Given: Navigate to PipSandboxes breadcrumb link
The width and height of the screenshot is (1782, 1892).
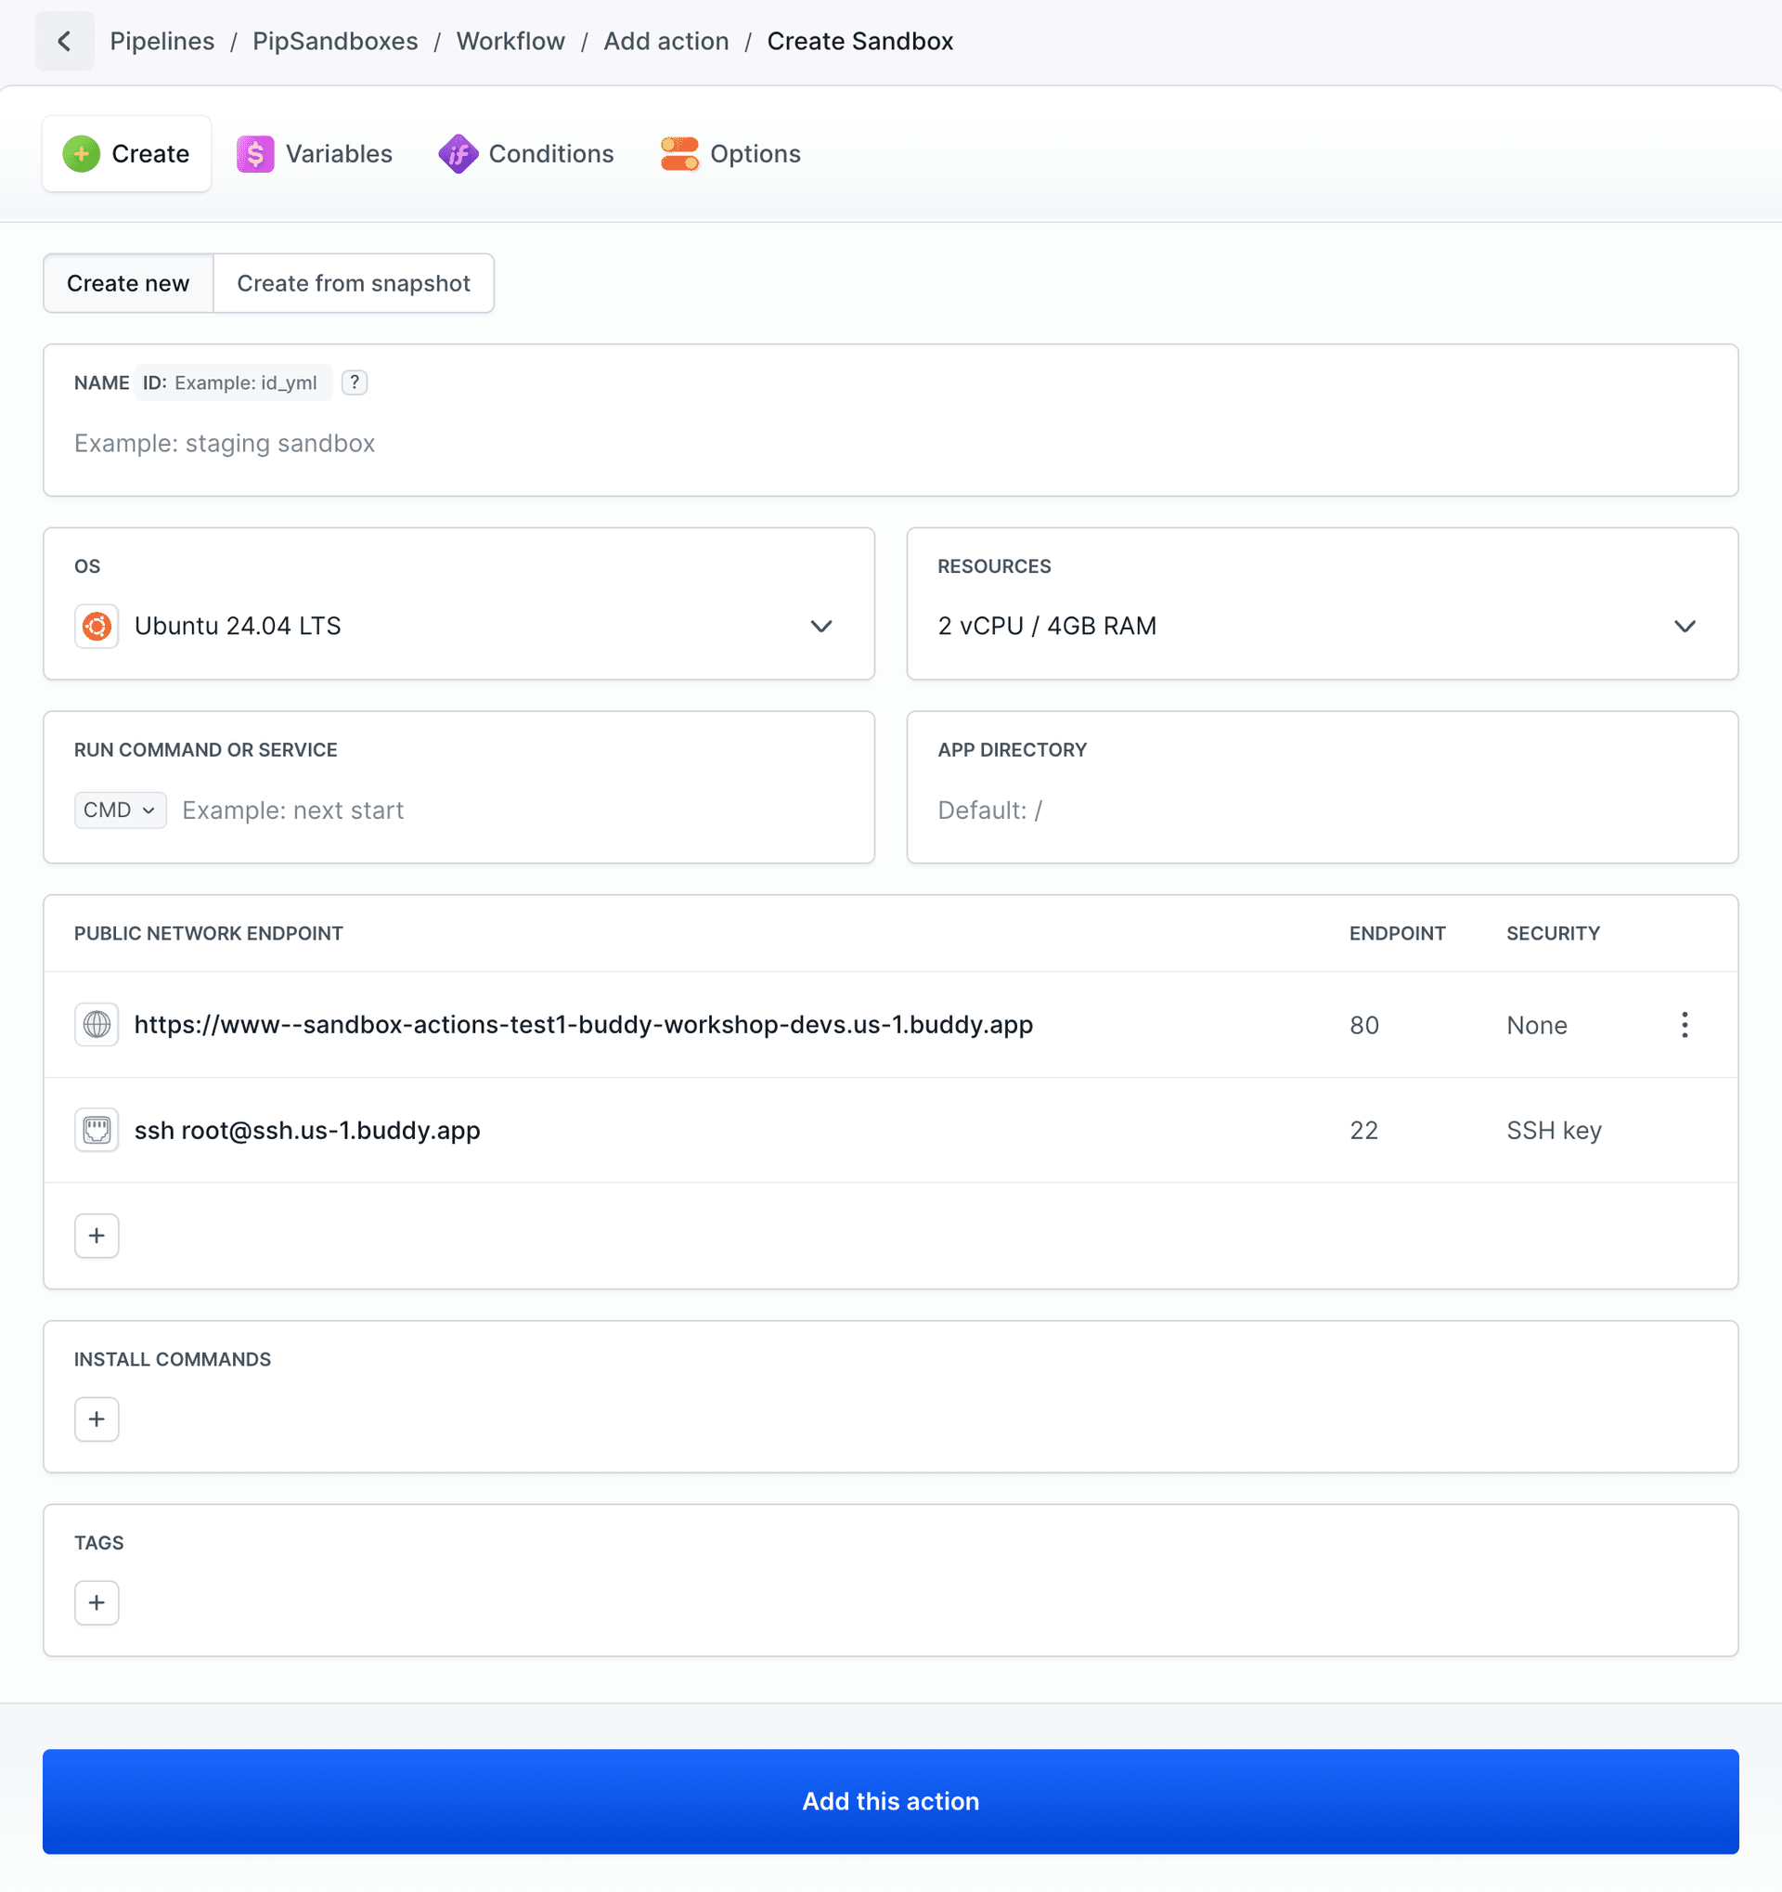Looking at the screenshot, I should tap(335, 41).
